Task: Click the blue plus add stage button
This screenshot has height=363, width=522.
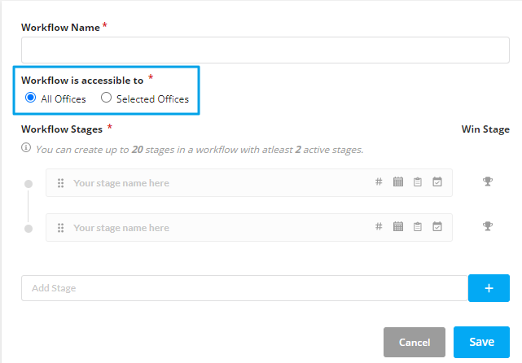Action: pyautogui.click(x=489, y=288)
